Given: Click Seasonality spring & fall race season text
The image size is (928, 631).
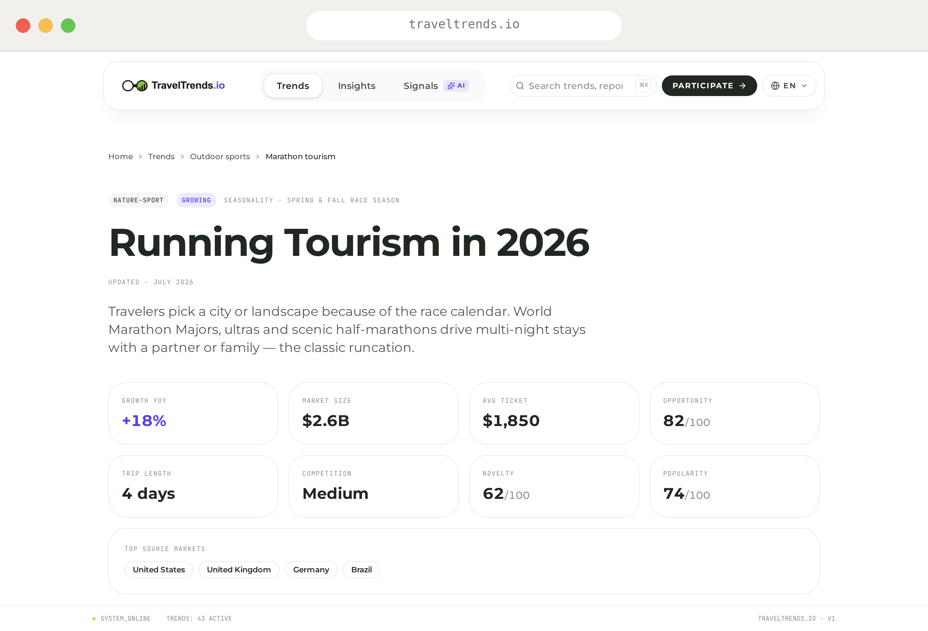Looking at the screenshot, I should click(x=312, y=200).
